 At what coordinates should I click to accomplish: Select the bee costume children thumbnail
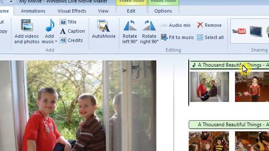click(x=209, y=141)
